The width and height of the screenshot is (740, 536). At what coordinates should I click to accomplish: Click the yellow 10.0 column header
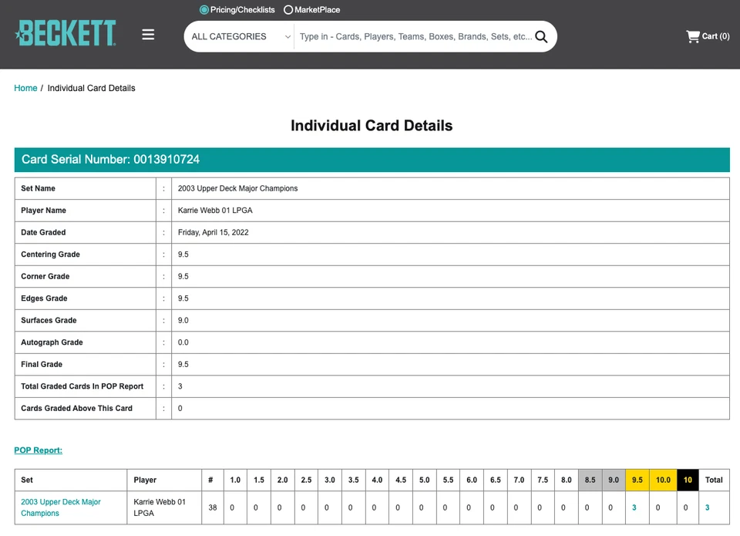click(663, 480)
